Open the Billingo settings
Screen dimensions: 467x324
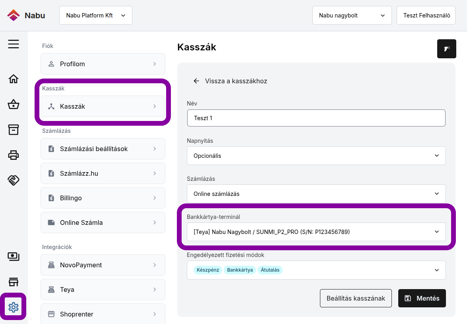coord(103,198)
